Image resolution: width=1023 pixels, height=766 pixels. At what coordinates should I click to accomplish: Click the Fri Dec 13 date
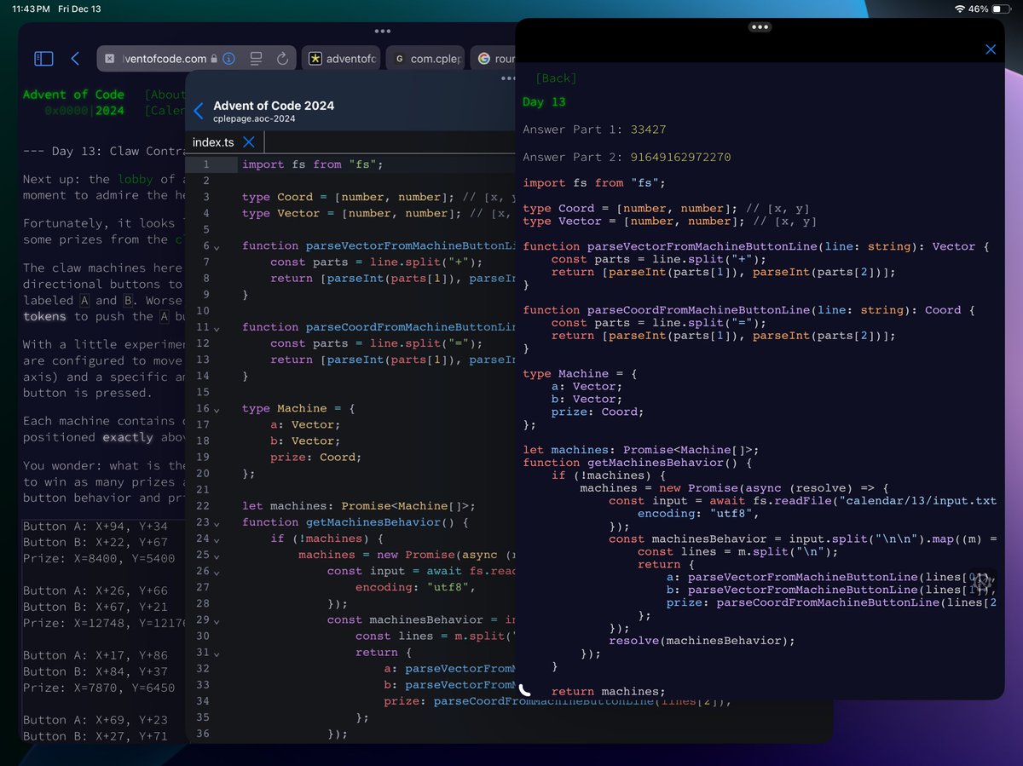coord(79,9)
